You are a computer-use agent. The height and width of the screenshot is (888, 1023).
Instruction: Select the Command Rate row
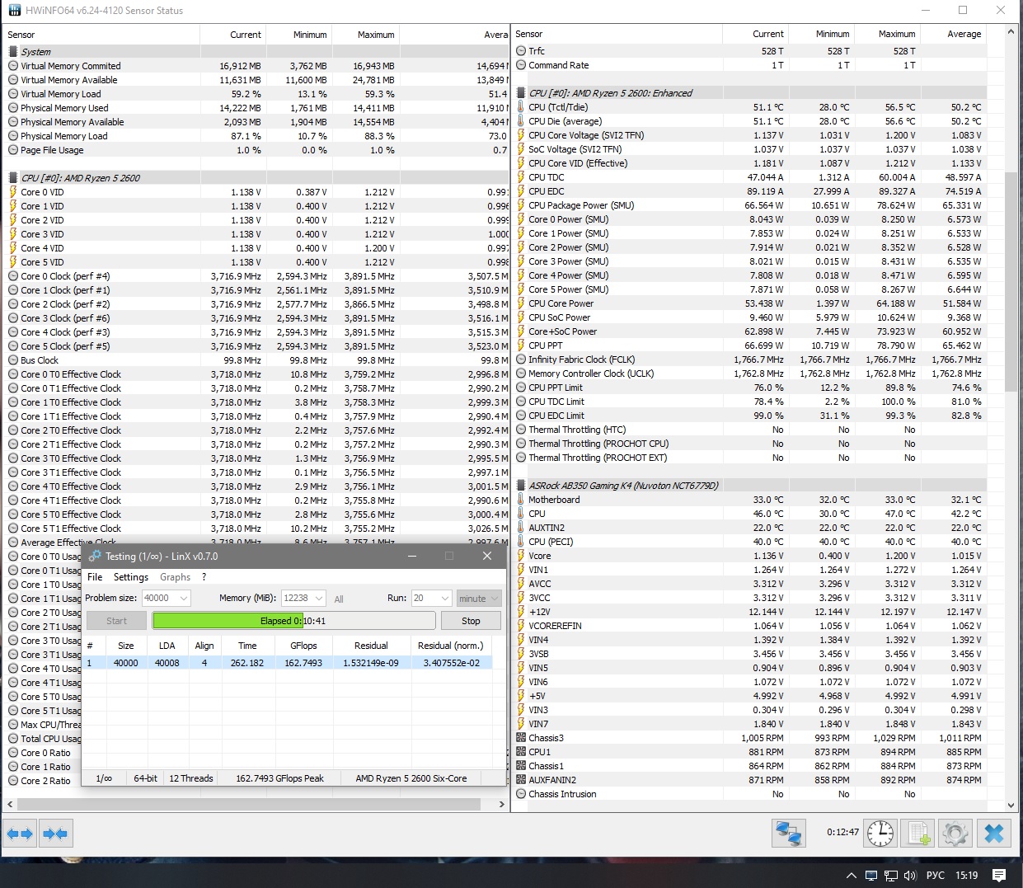pyautogui.click(x=750, y=65)
